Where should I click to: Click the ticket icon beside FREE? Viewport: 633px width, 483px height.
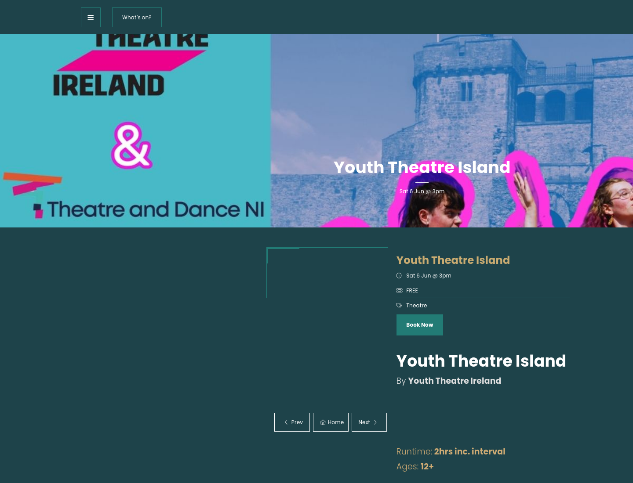(399, 291)
